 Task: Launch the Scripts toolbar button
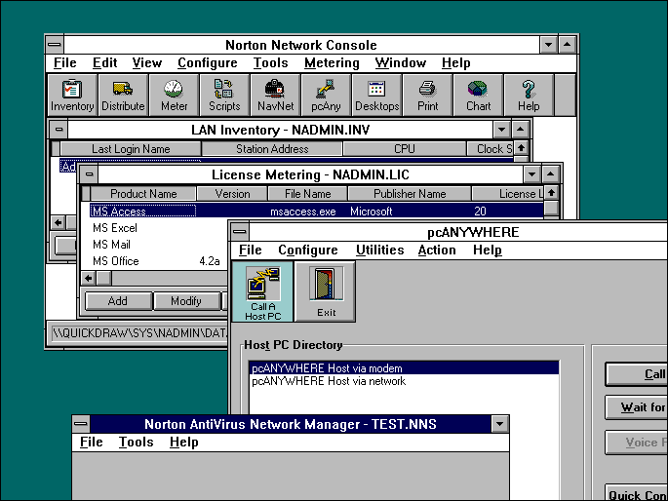224,95
